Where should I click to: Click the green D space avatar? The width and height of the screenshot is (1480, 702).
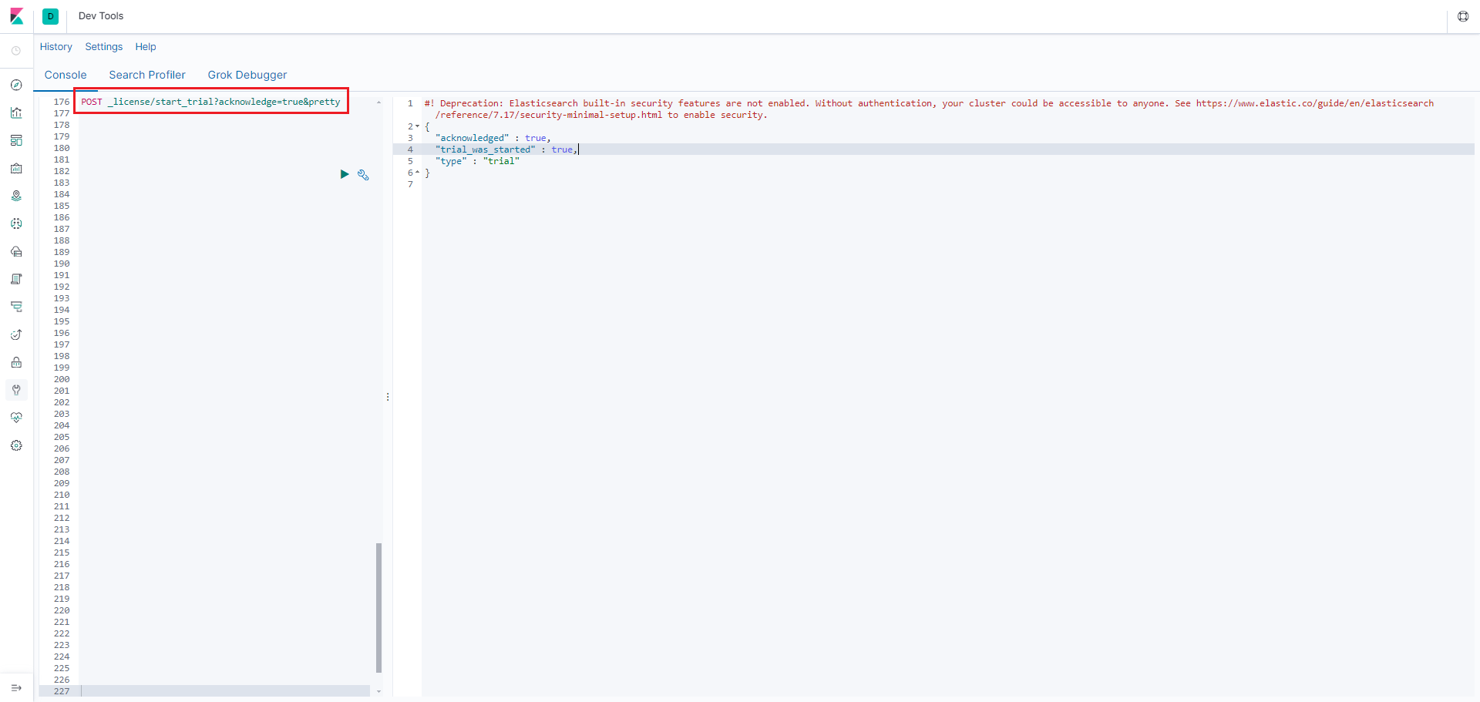51,16
